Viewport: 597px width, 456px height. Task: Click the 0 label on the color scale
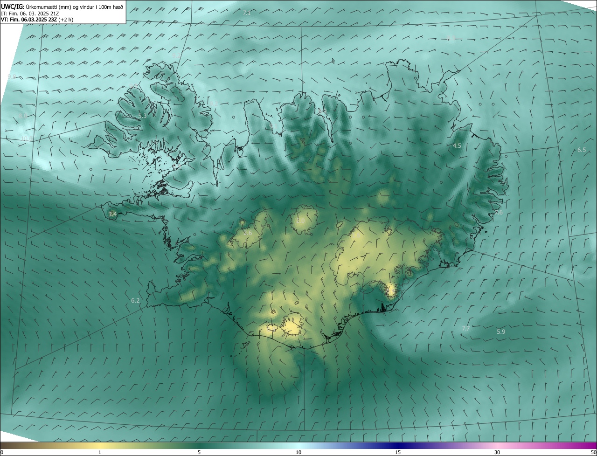[x=2, y=452]
